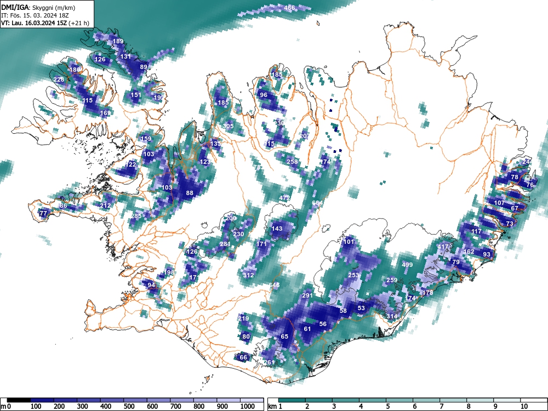Click the map value 198
The image size is (548, 411).
coord(169,272)
